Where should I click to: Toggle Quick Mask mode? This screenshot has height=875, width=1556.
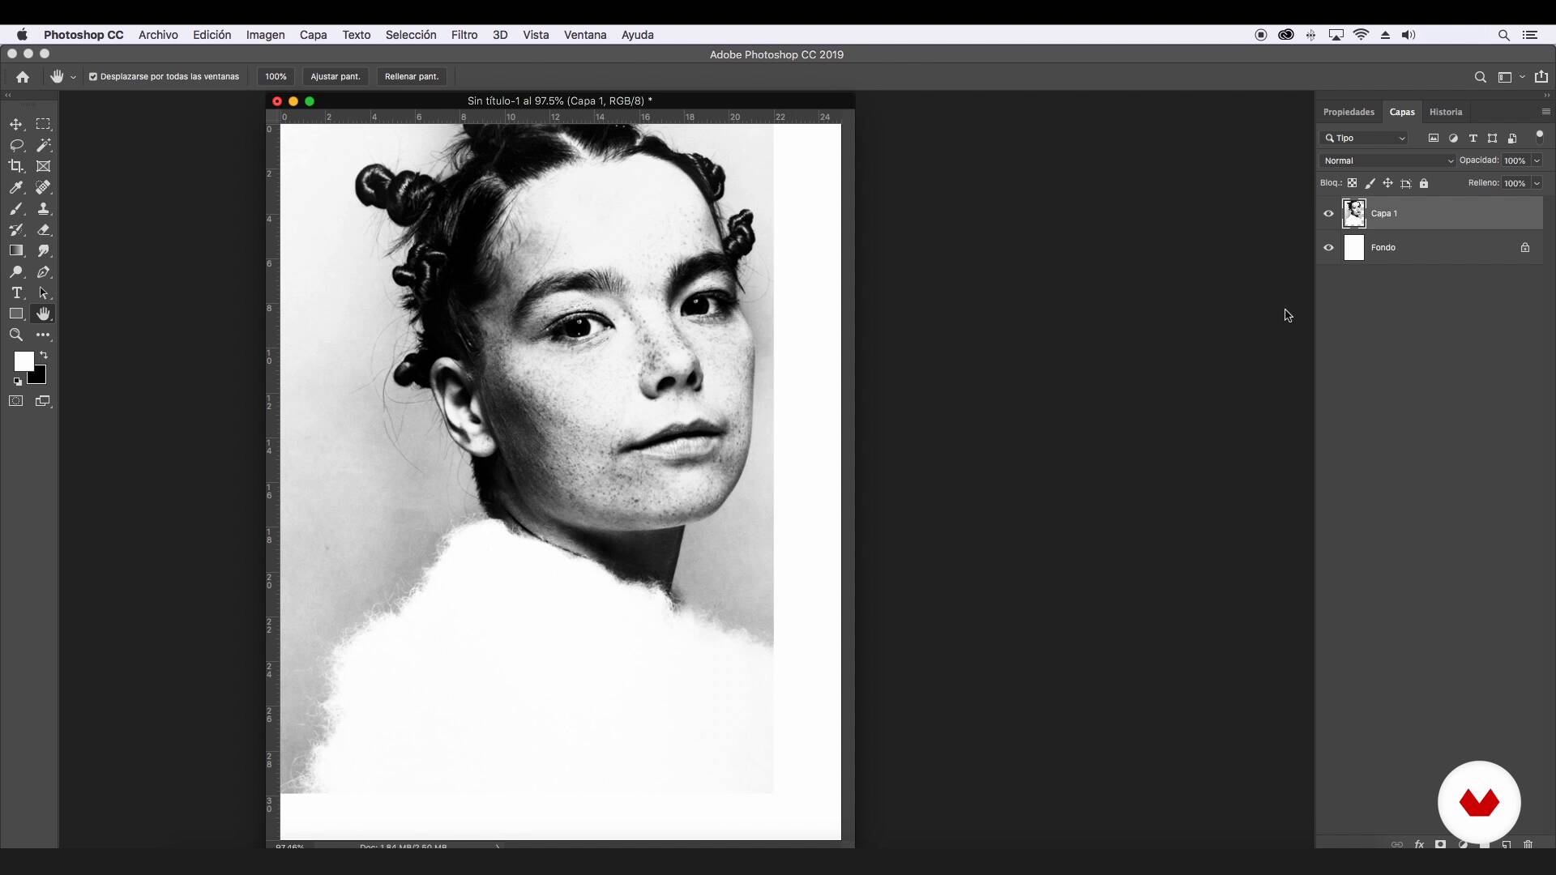coord(16,401)
